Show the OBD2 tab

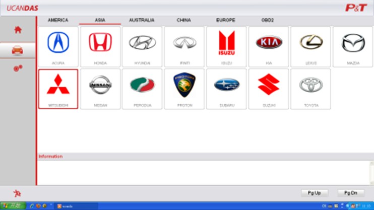(267, 20)
